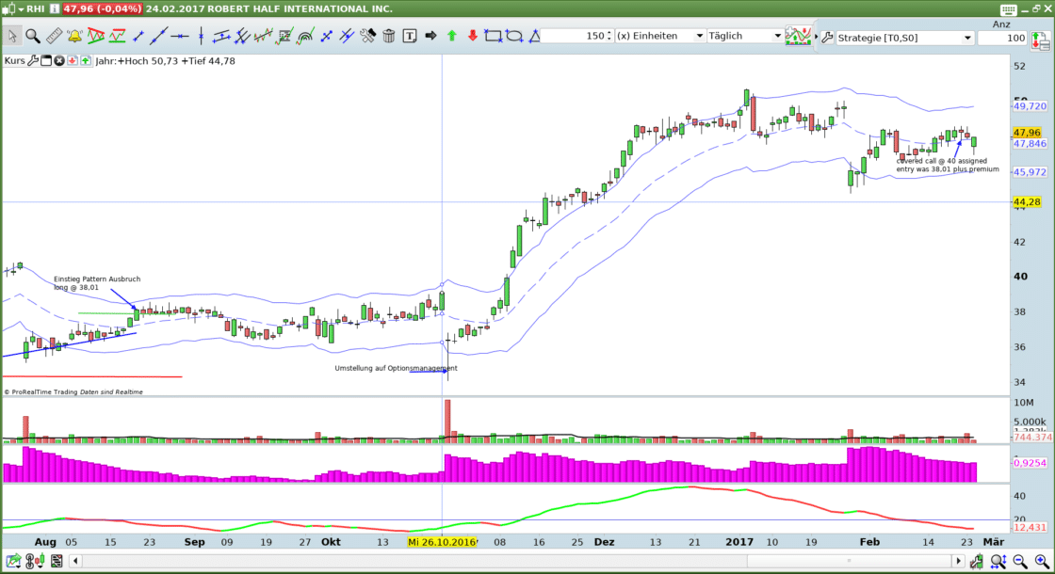This screenshot has width=1055, height=574.
Task: Click the 'Mi 26.10.2016' date marker
Action: [442, 542]
